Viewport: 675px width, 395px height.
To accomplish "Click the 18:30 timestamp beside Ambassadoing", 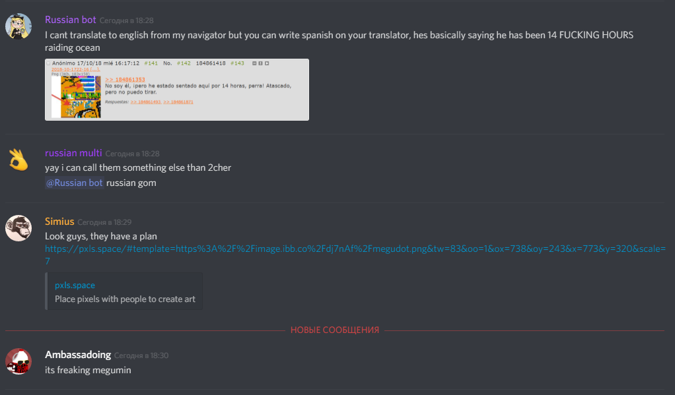I will pos(141,355).
